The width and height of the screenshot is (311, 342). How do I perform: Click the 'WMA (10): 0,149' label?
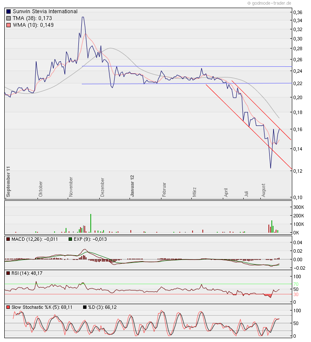(x=33, y=25)
